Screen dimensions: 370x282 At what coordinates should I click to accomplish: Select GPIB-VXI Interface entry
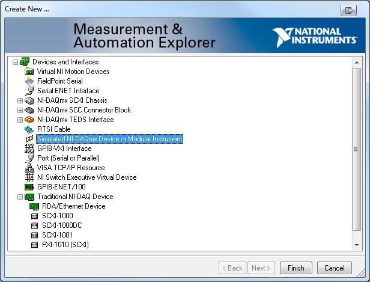pos(64,149)
